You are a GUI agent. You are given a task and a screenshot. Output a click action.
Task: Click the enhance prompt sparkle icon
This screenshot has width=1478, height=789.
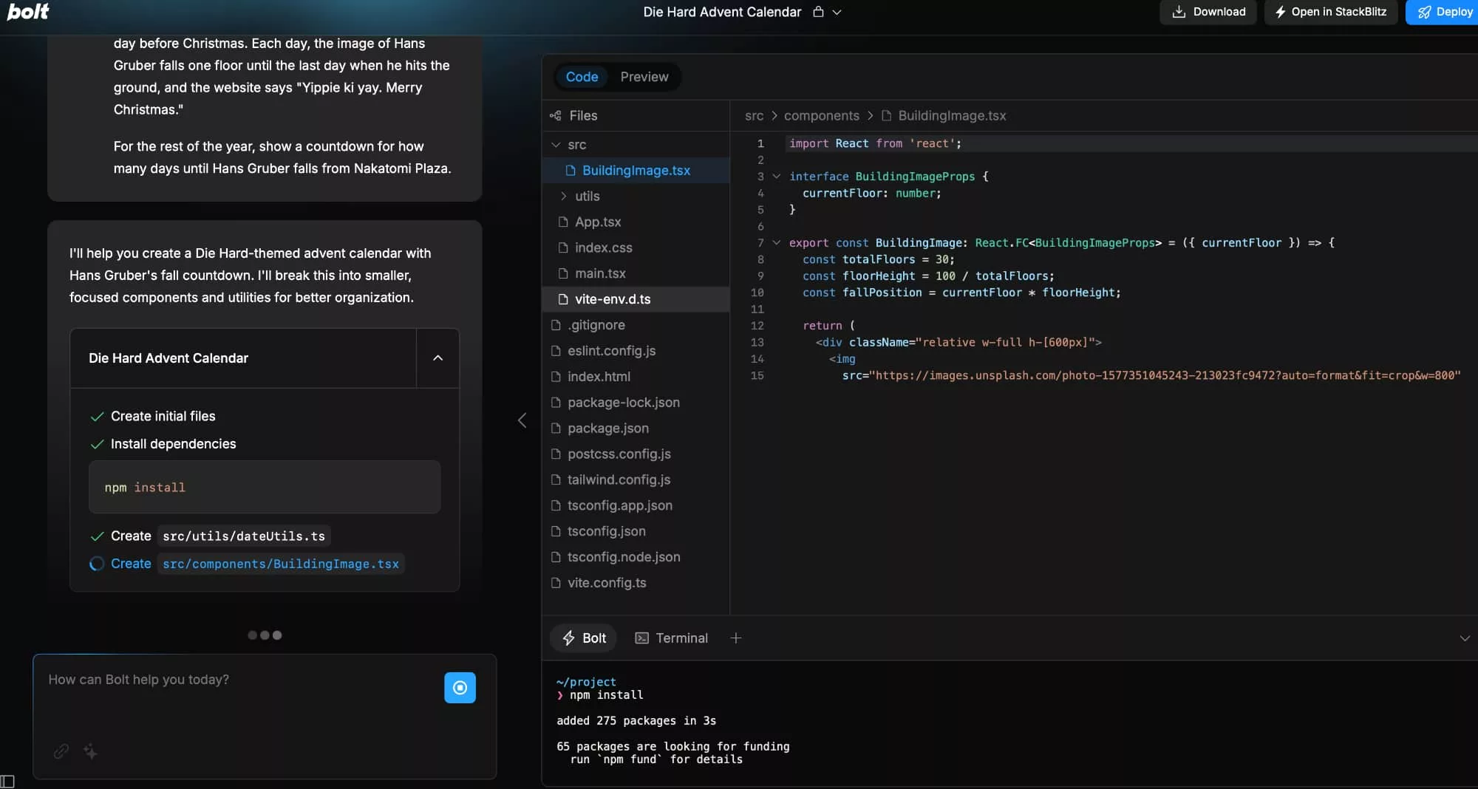(91, 751)
